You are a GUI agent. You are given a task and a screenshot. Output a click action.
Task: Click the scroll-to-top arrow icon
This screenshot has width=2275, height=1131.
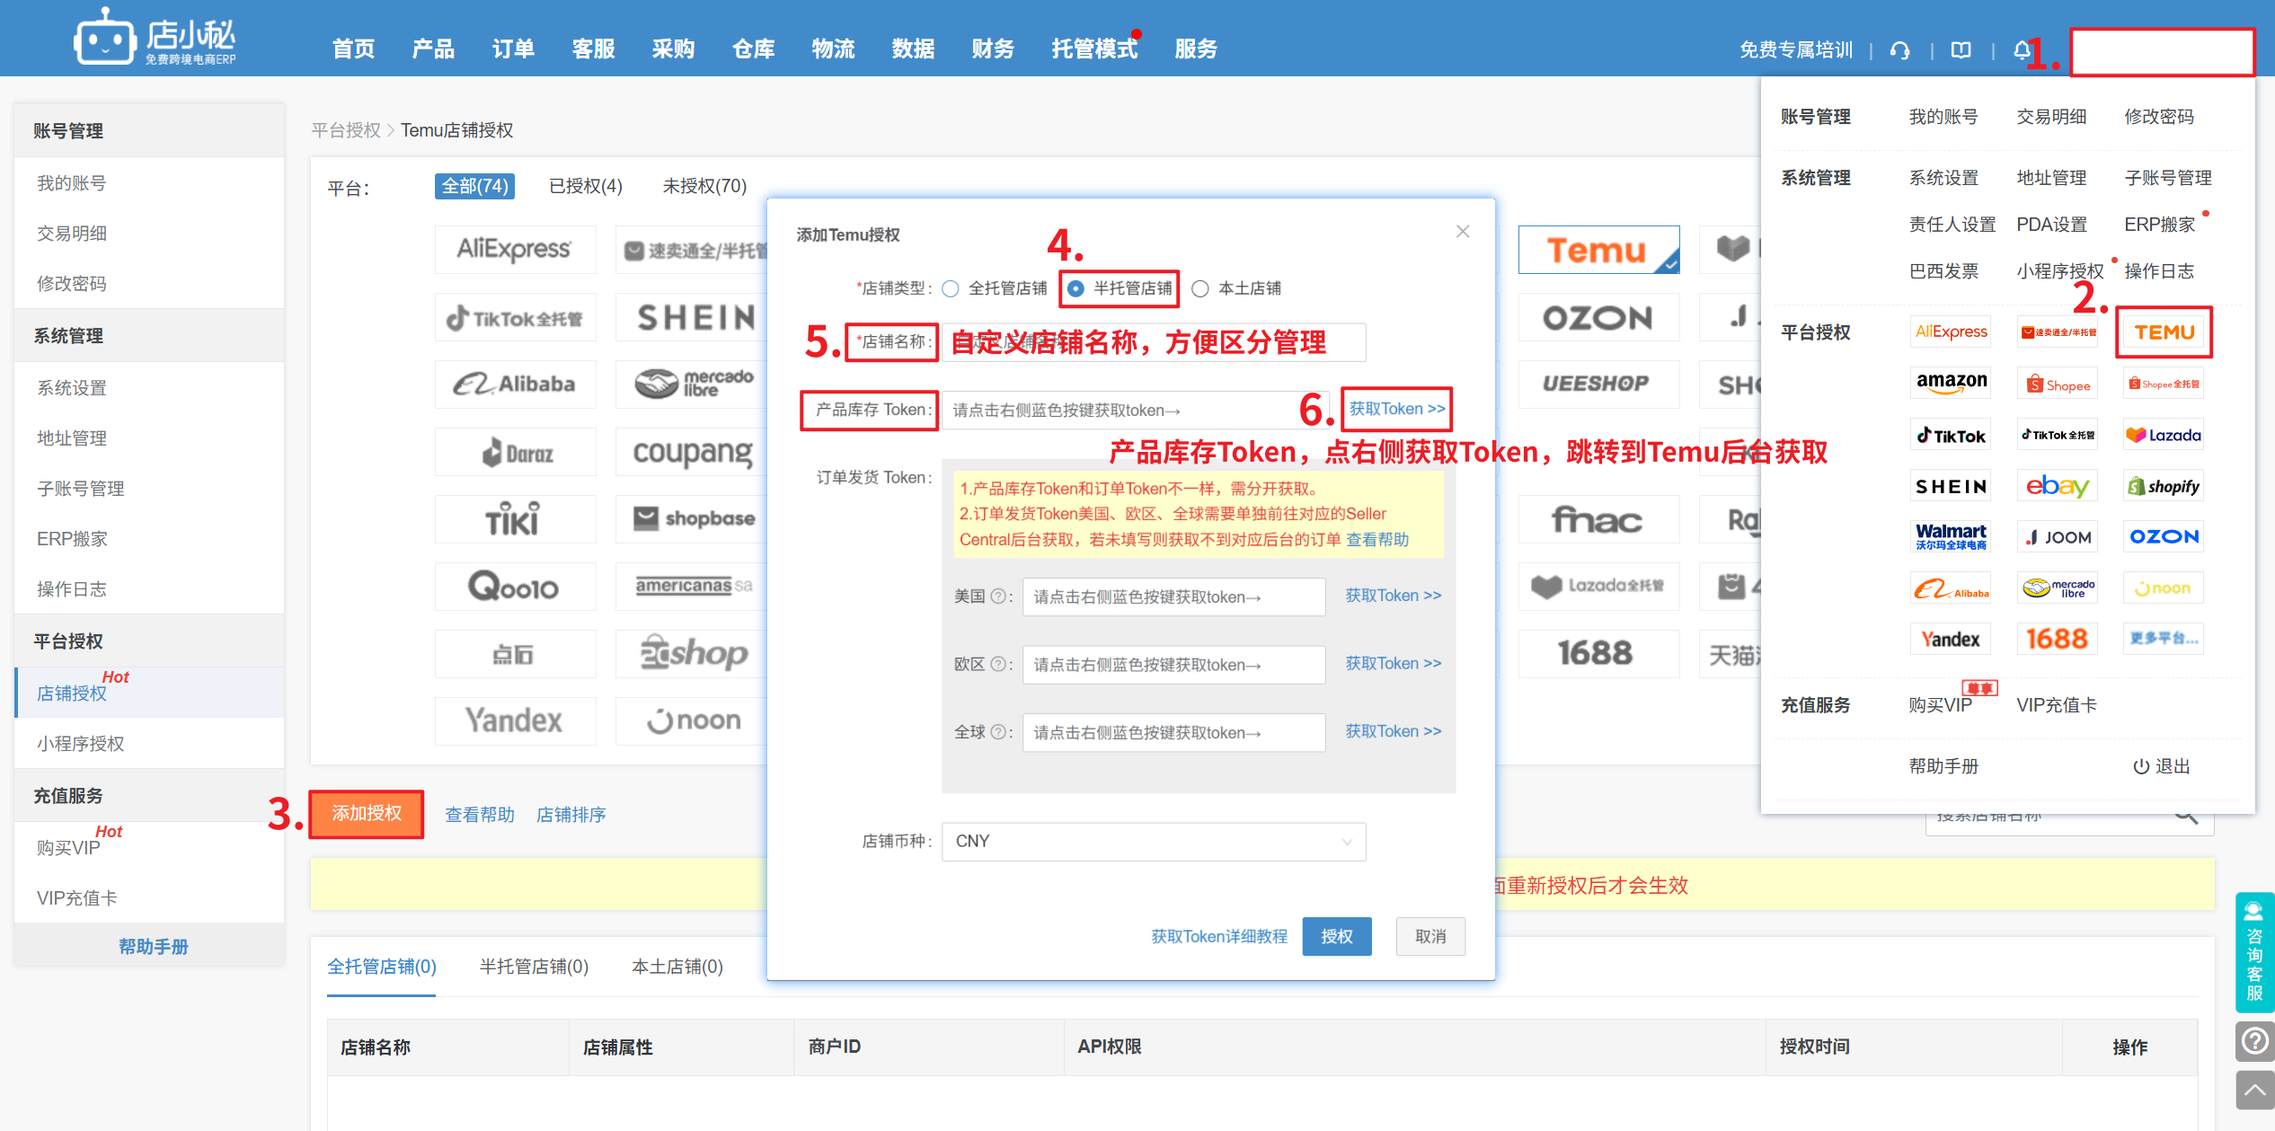(x=2254, y=1091)
